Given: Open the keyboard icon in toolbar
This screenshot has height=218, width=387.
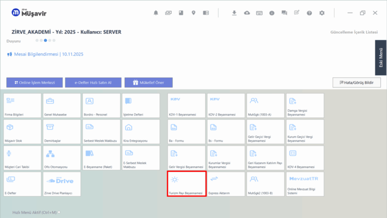Looking at the screenshot, I should 259,13.
